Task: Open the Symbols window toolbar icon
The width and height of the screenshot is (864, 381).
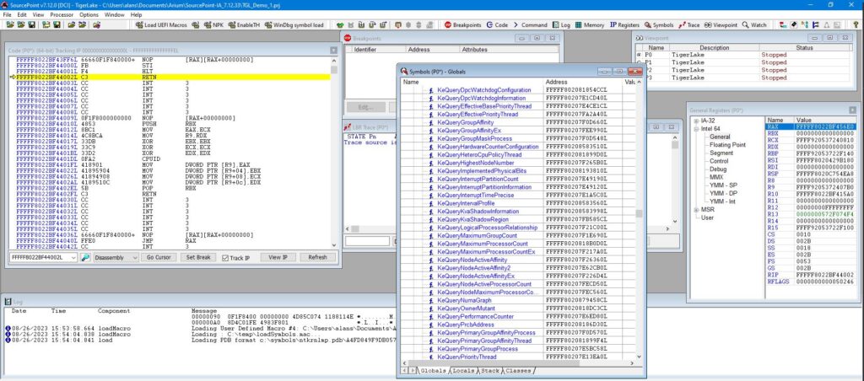Action: click(660, 25)
